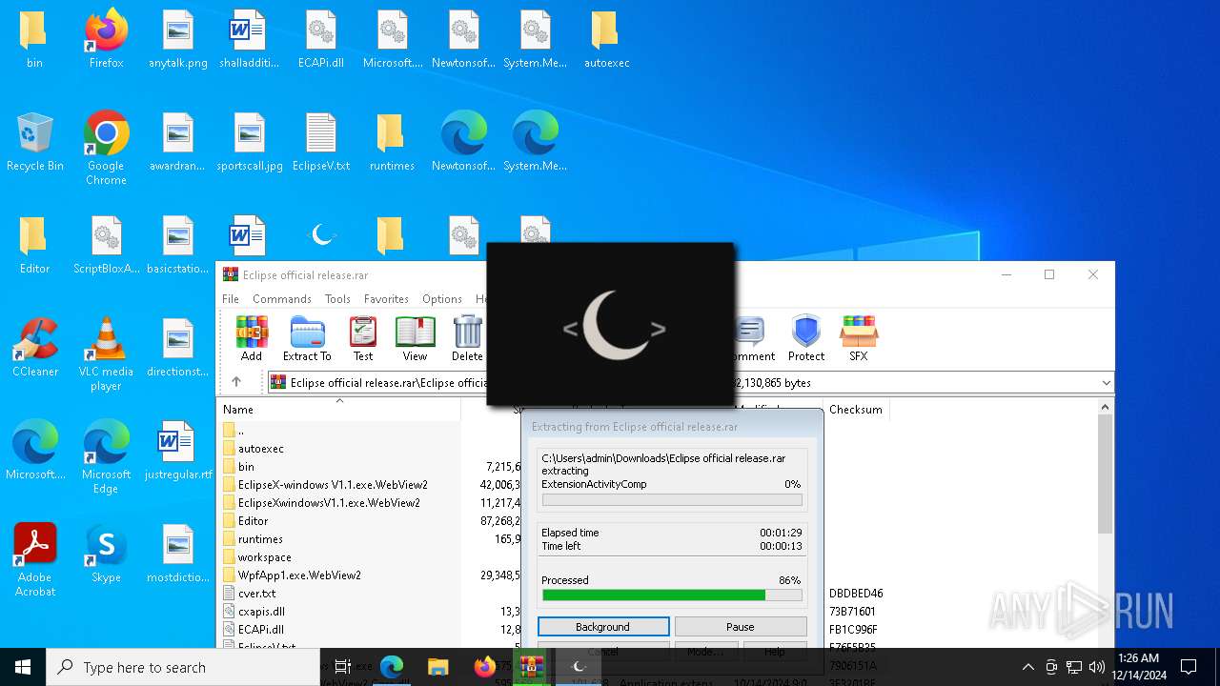Open Edge from the taskbar

click(x=392, y=667)
